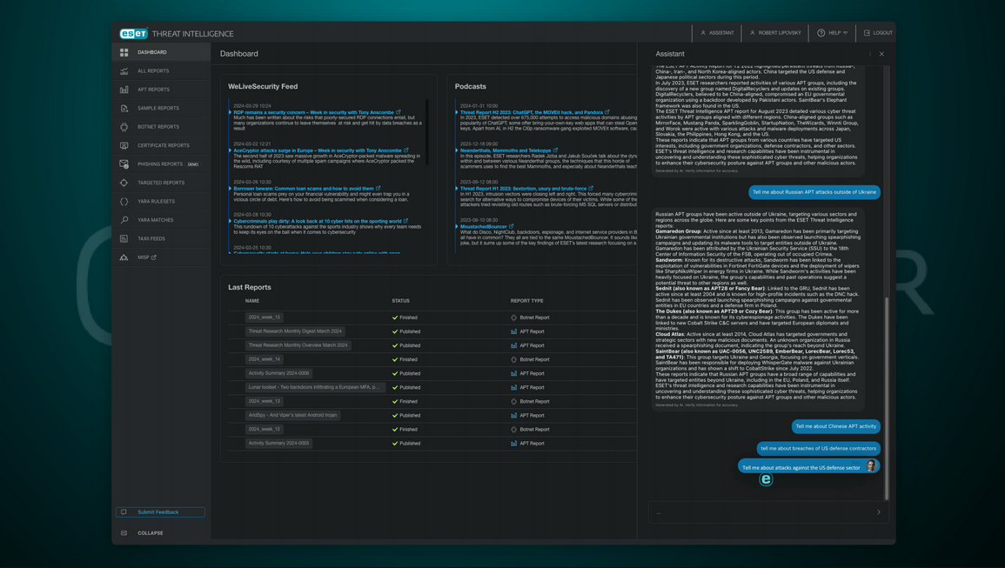Click the YARA Matches magnifier icon
The image size is (1005, 568).
(x=124, y=220)
